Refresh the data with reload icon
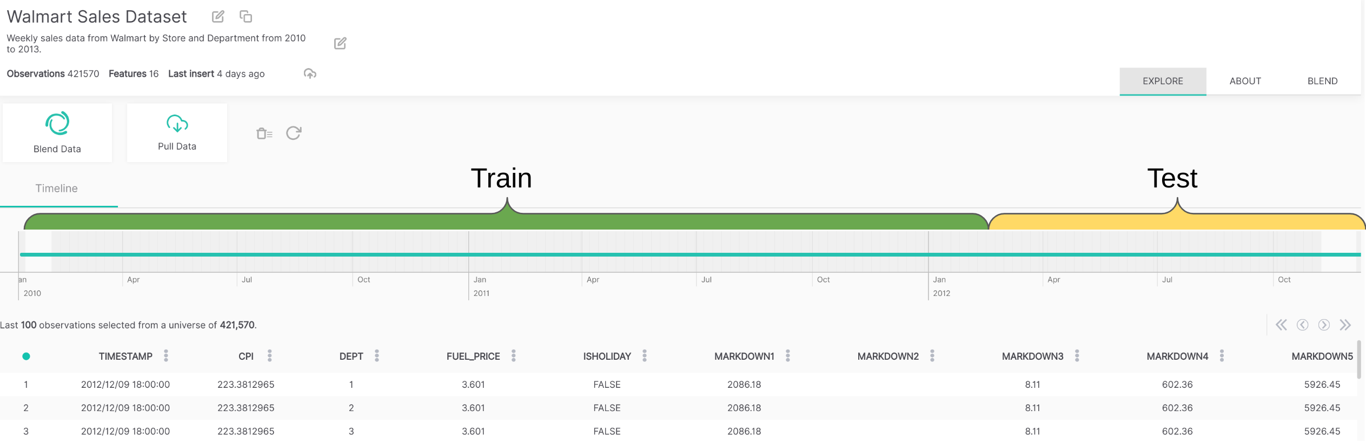 click(294, 133)
